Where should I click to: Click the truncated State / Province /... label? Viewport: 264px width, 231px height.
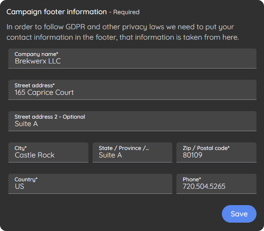click(x=124, y=148)
